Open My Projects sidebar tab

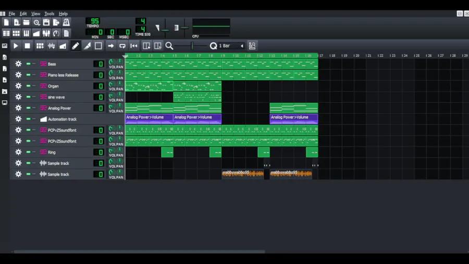tap(5, 57)
